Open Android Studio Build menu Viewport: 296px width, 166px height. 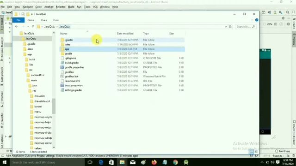[x=71, y=7]
